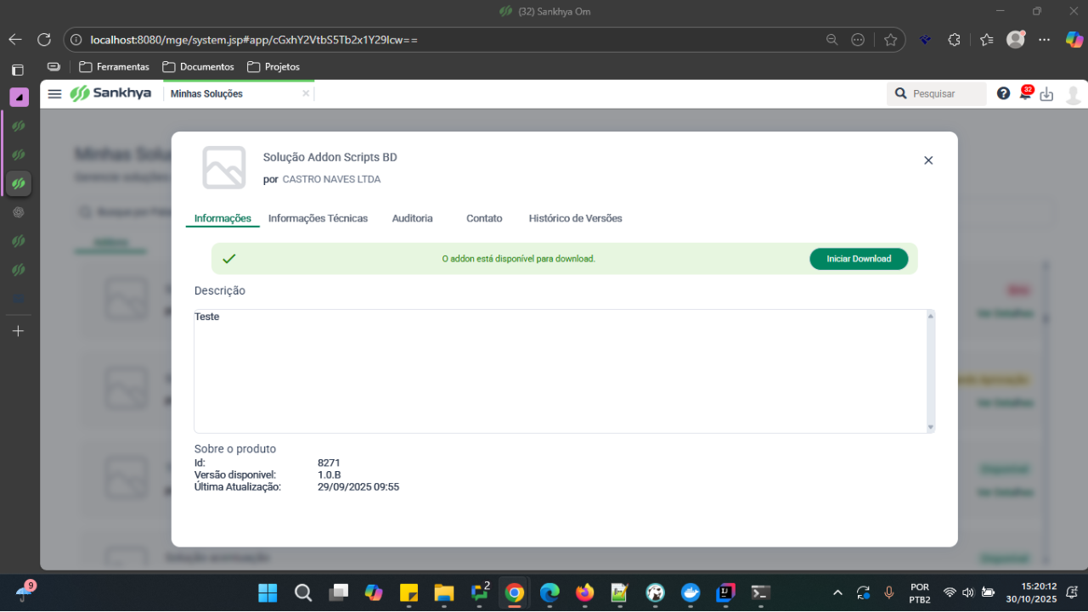Click the Descrição text area containing Teste
1088x612 pixels.
pos(560,371)
